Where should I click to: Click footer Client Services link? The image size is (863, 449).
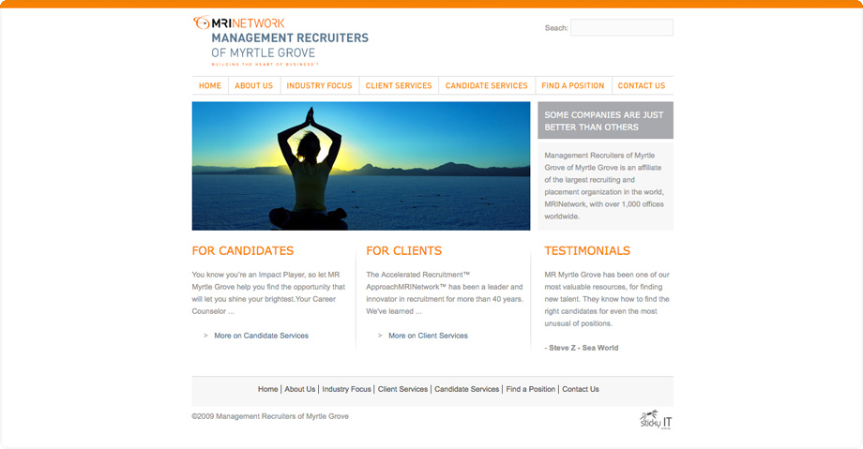click(x=402, y=389)
